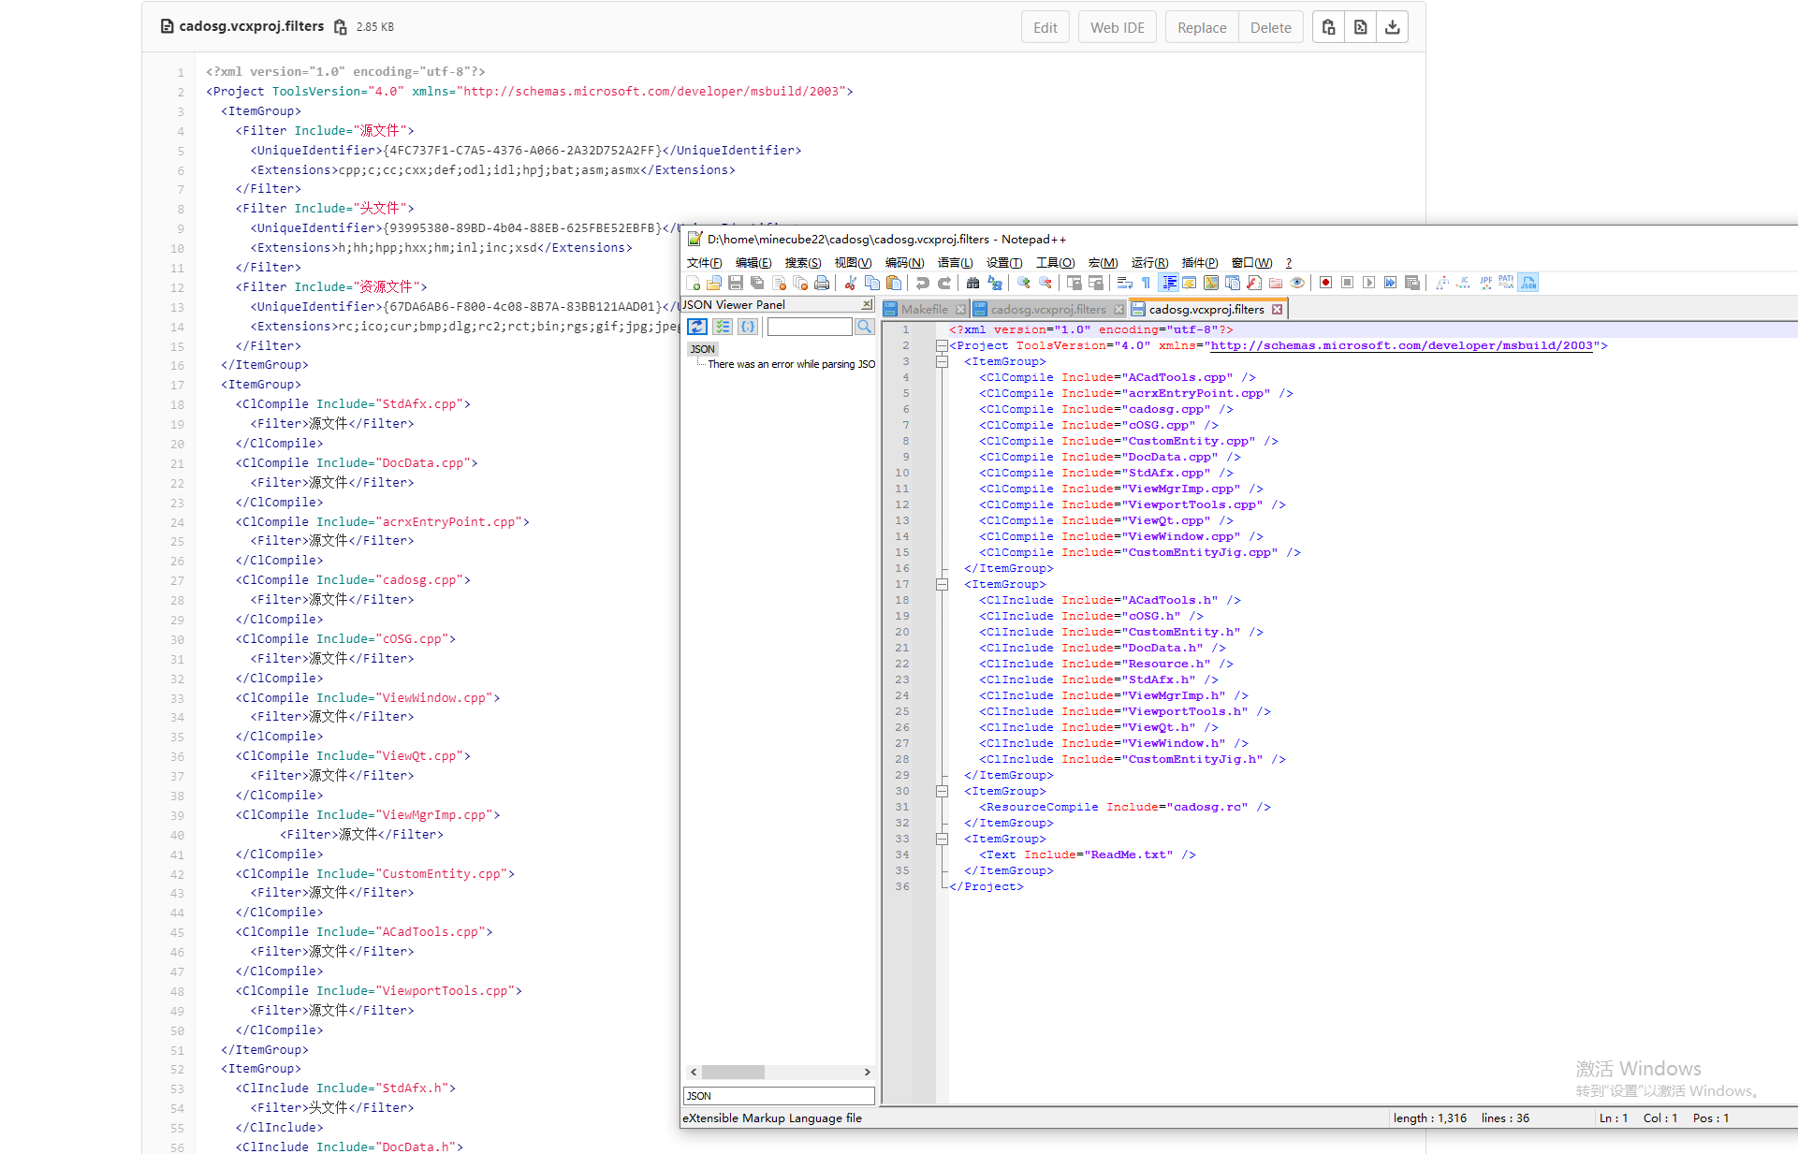Open the Find and Replace toolbar icon

tap(995, 283)
